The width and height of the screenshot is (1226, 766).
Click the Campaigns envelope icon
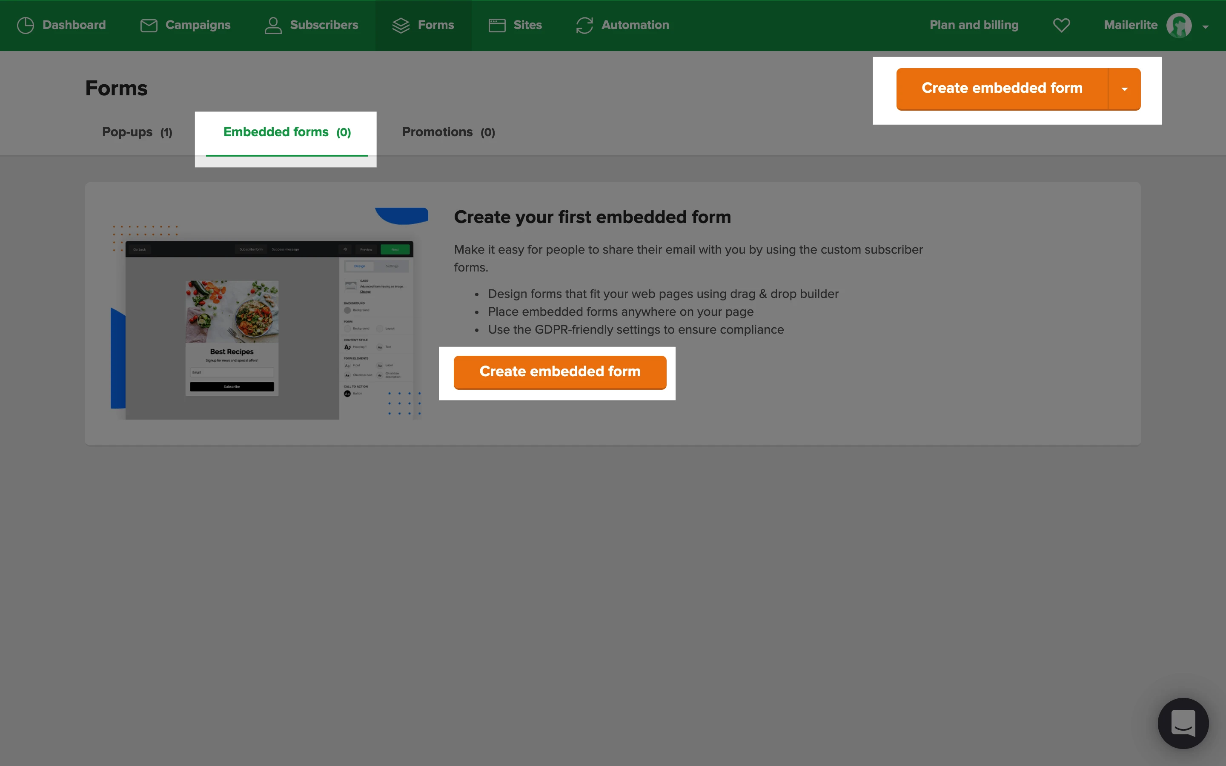coord(149,26)
